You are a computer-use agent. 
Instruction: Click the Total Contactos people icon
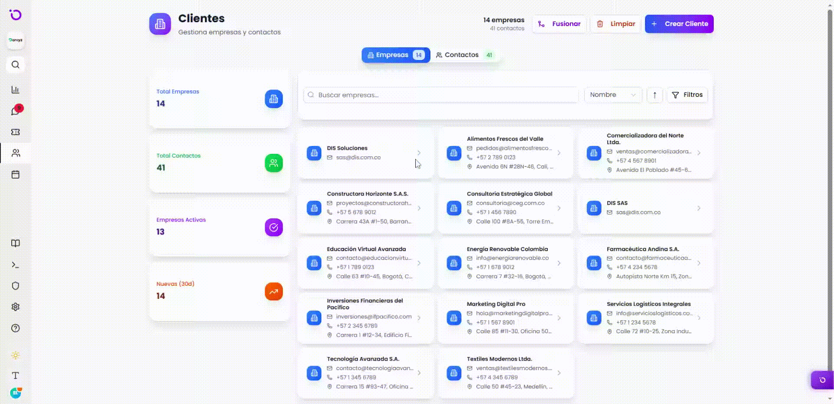coord(274,163)
